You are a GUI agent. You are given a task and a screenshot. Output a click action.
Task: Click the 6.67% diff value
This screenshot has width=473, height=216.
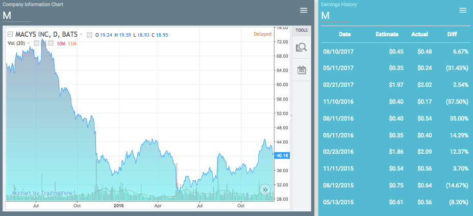pyautogui.click(x=460, y=52)
